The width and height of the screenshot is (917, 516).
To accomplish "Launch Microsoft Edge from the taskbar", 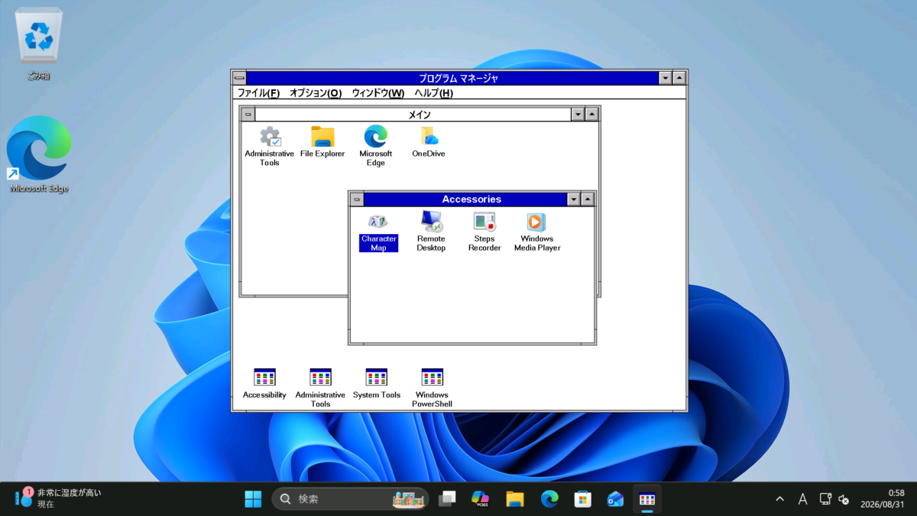I will [549, 499].
